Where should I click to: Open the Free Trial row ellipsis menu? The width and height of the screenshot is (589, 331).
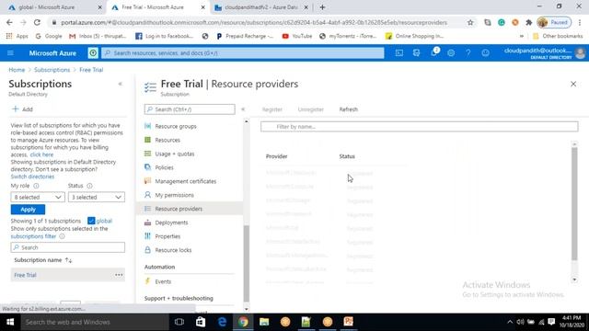point(119,275)
